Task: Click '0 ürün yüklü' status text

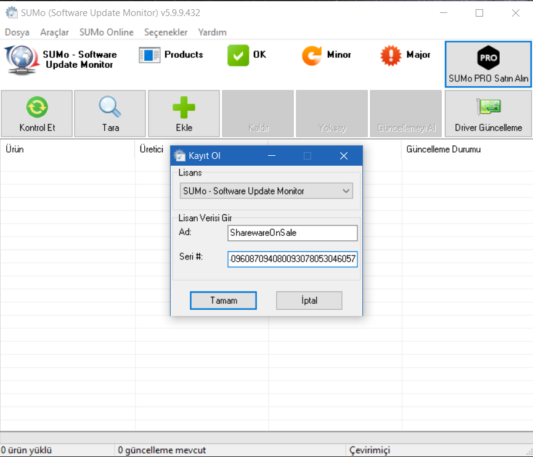Action: (26, 450)
